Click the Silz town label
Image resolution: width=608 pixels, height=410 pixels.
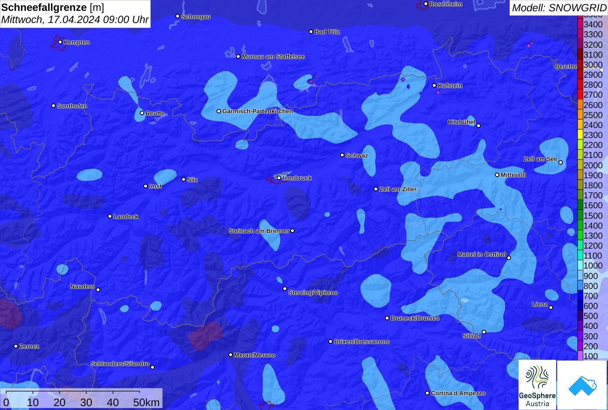click(x=192, y=180)
